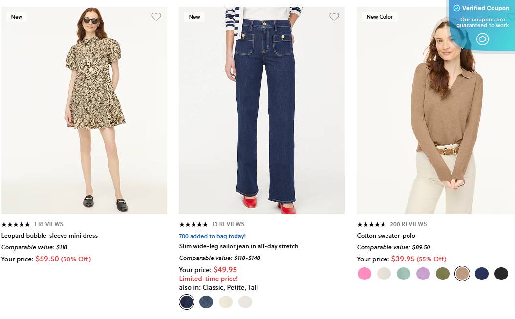
Task: Favorite the leopard mini dress via heart icon
Action: (156, 16)
